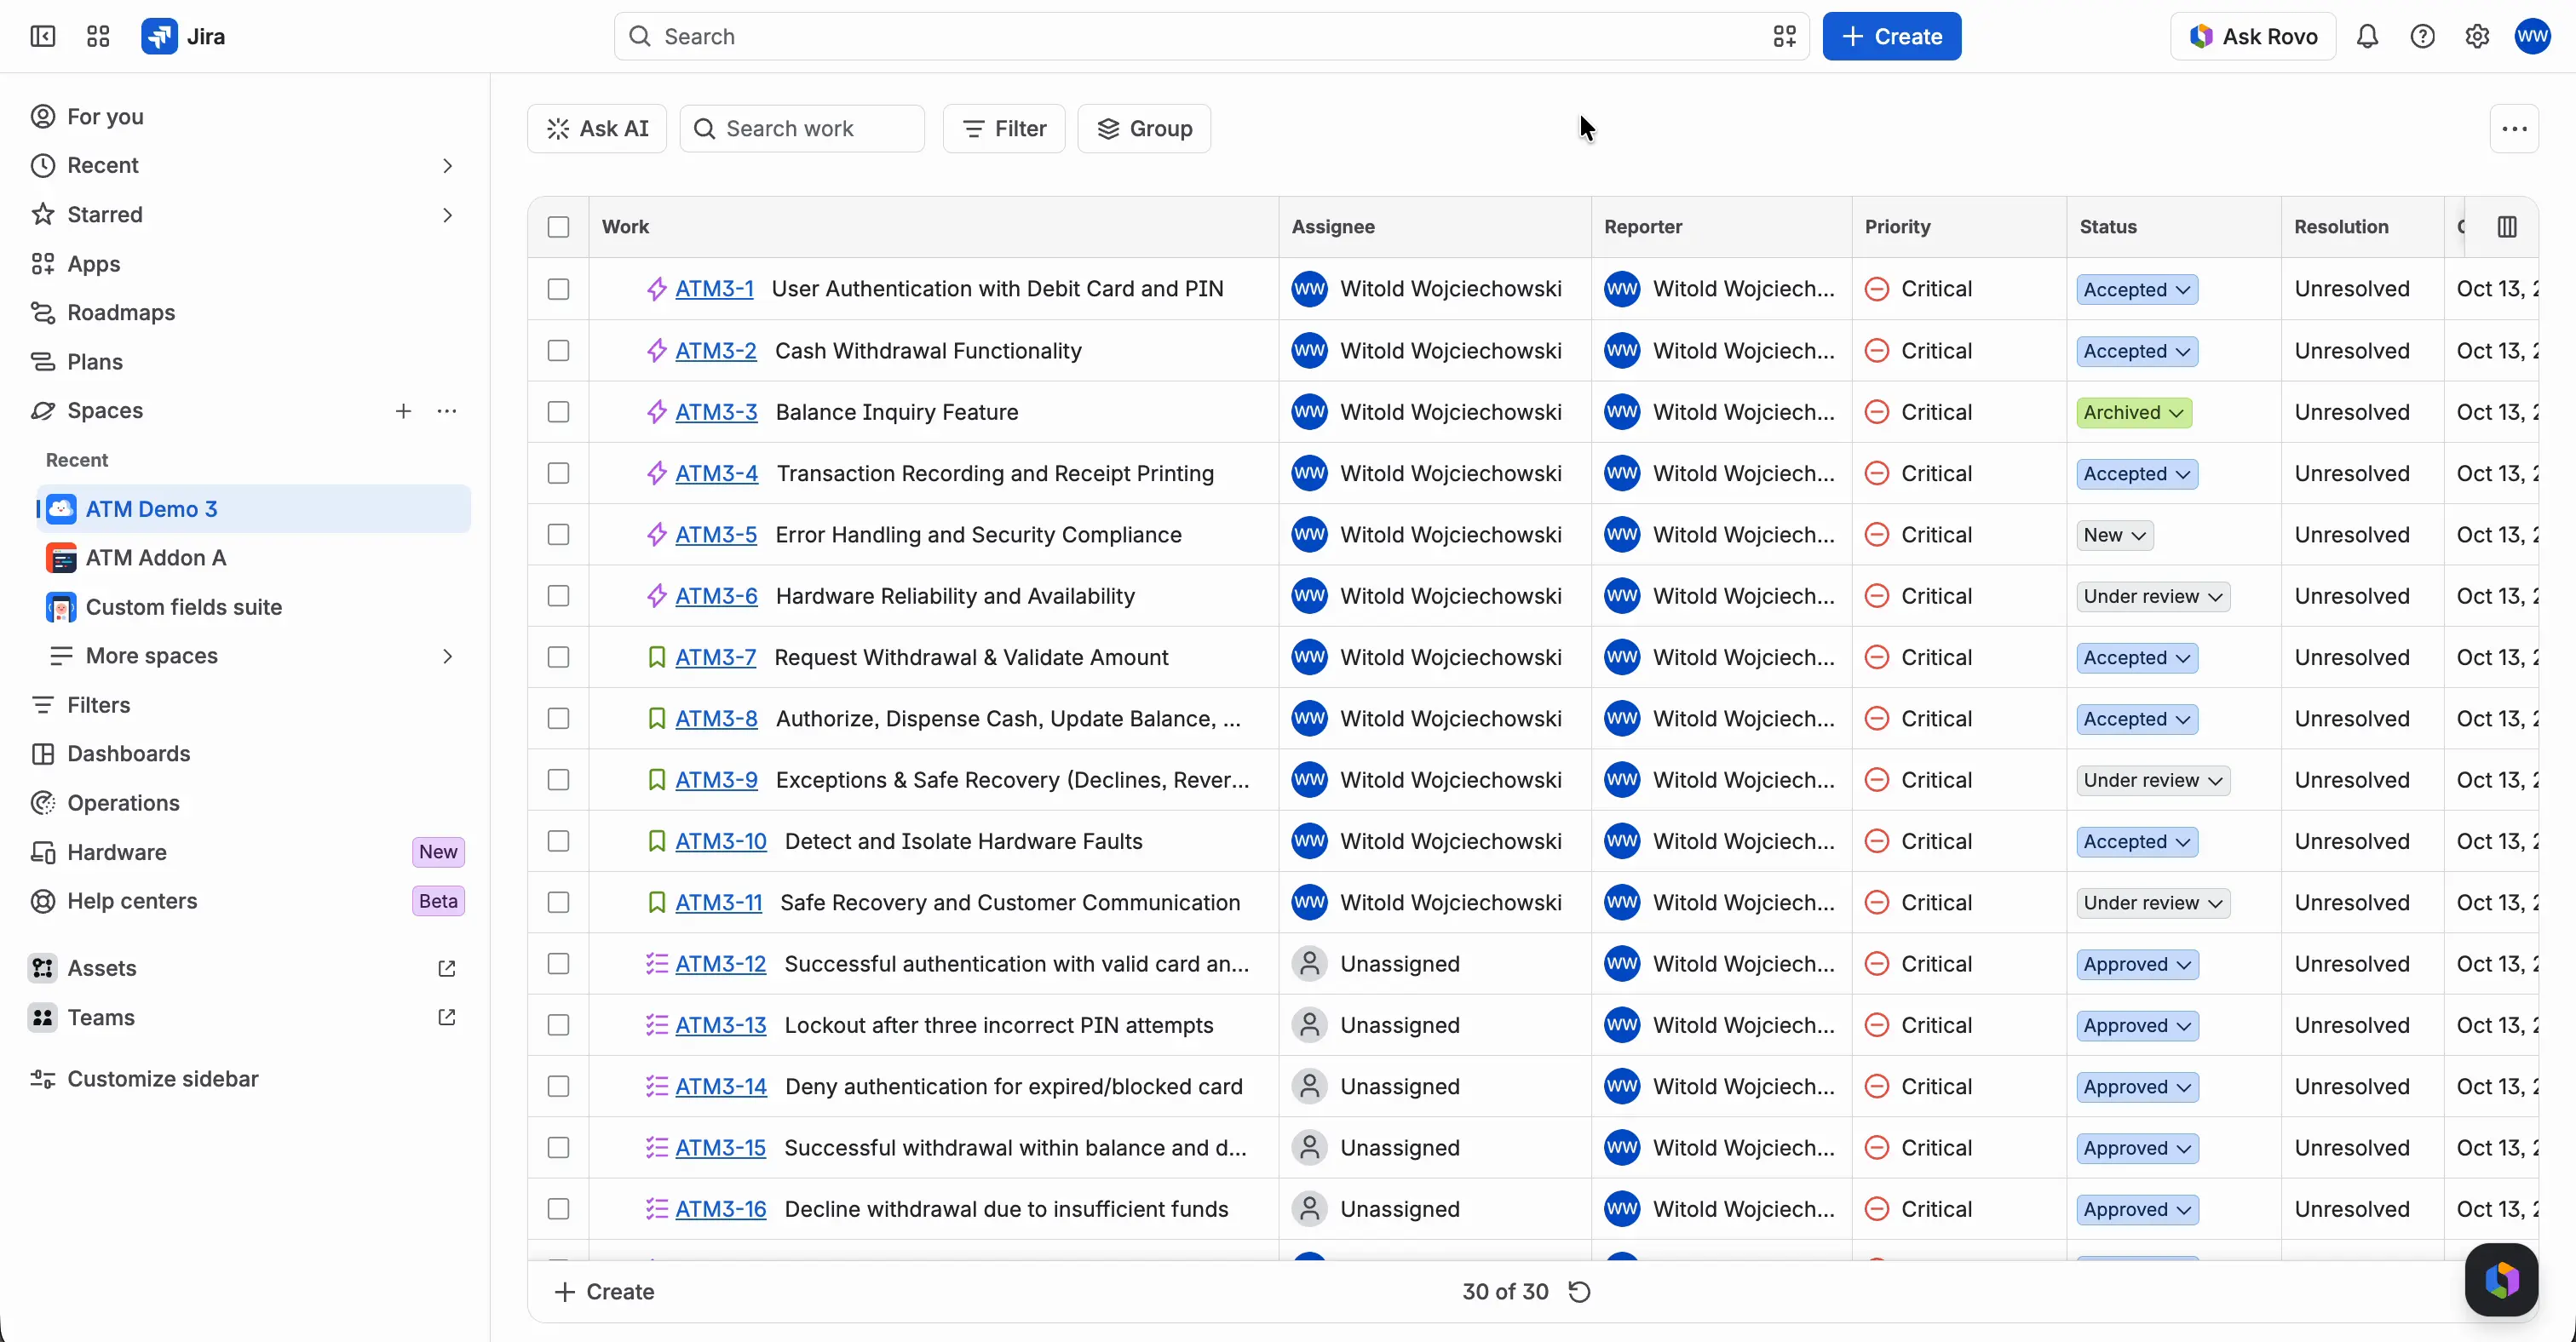The width and height of the screenshot is (2576, 1342).
Task: Tick the checkbox for ATM3-16 row
Action: pyautogui.click(x=558, y=1209)
